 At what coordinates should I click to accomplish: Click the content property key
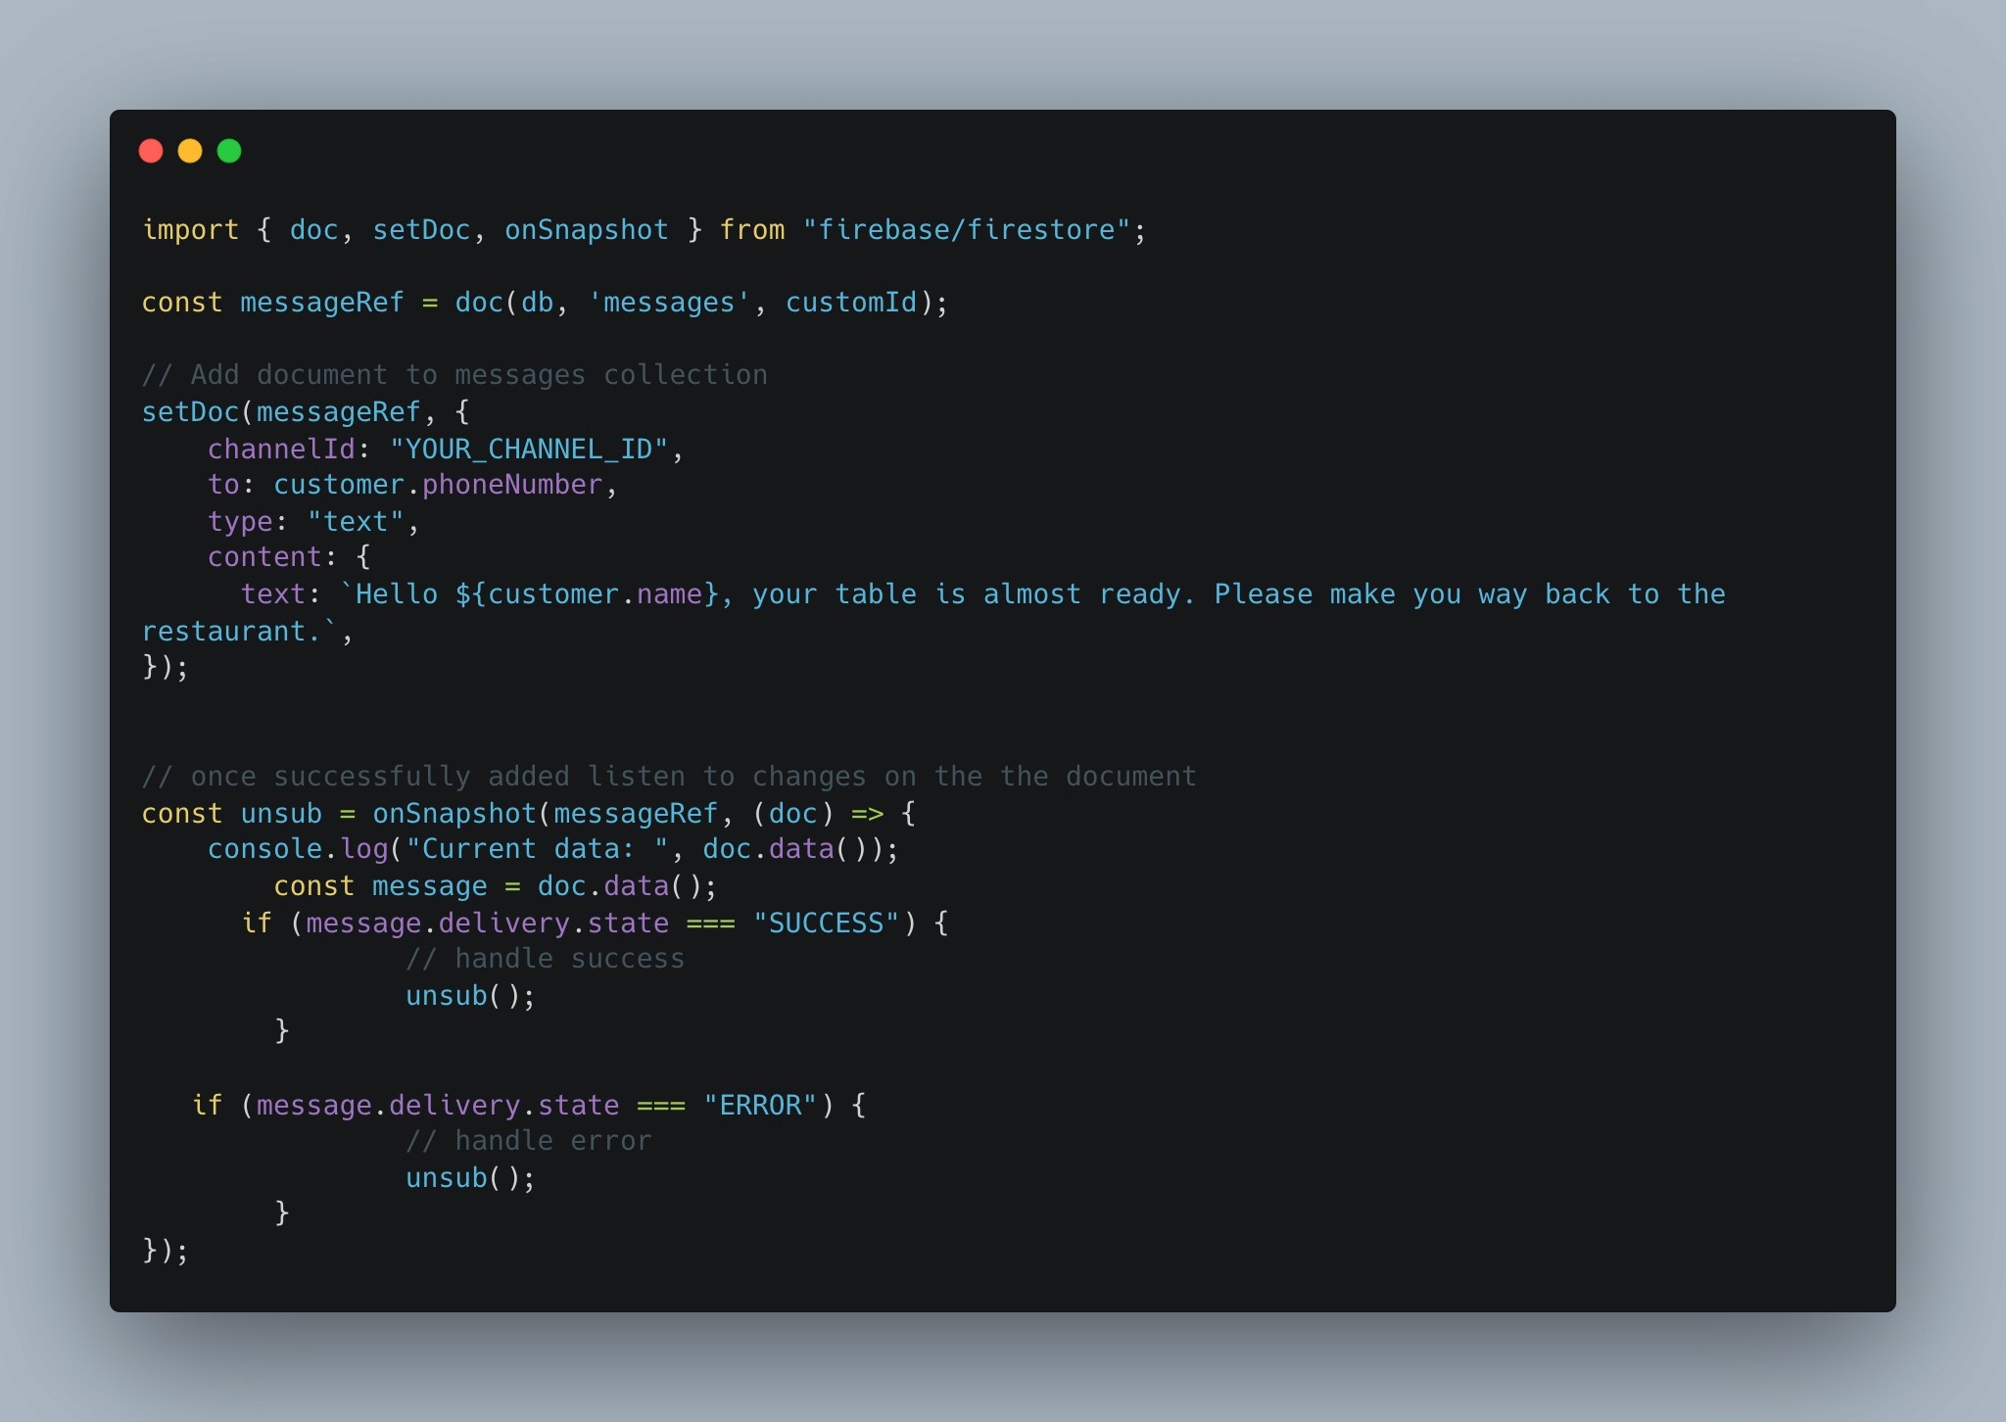pos(264,557)
